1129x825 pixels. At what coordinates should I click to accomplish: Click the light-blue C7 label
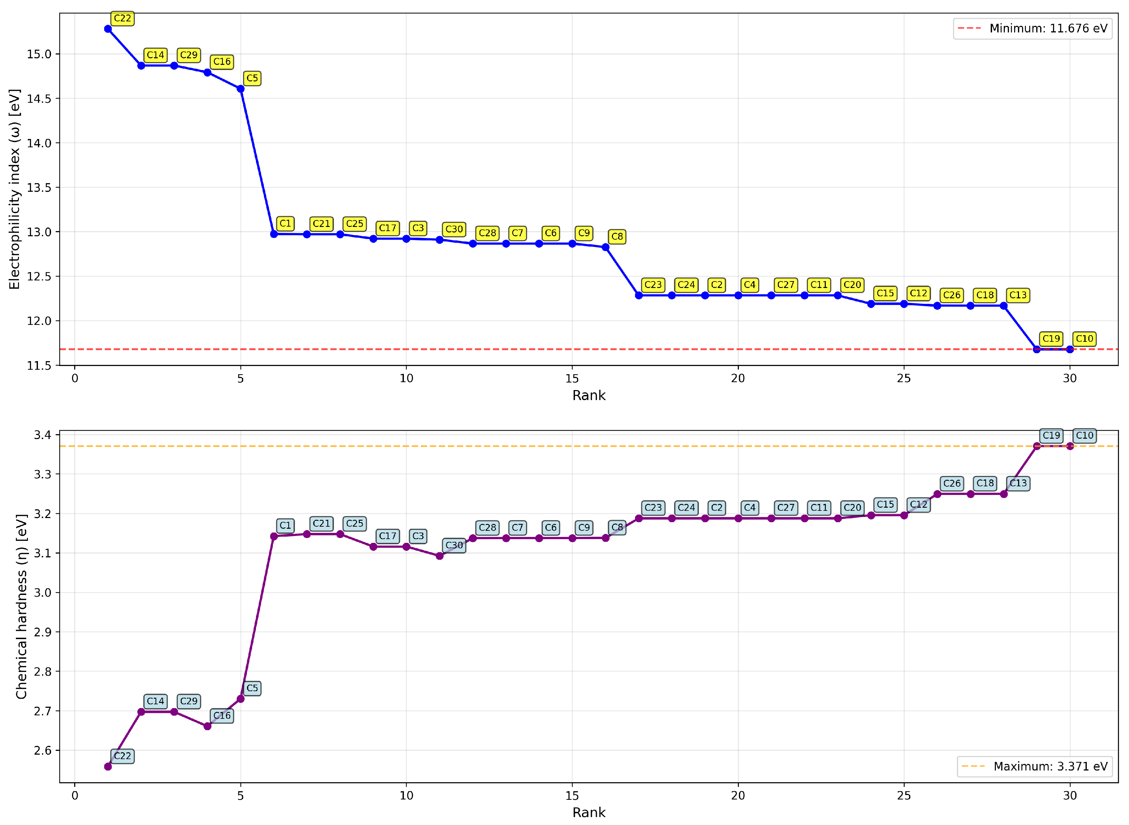517,527
